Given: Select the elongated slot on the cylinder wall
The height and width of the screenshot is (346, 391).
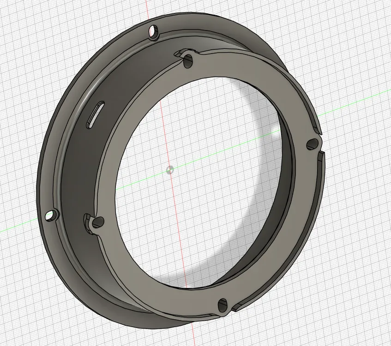Looking at the screenshot, I should tap(95, 115).
